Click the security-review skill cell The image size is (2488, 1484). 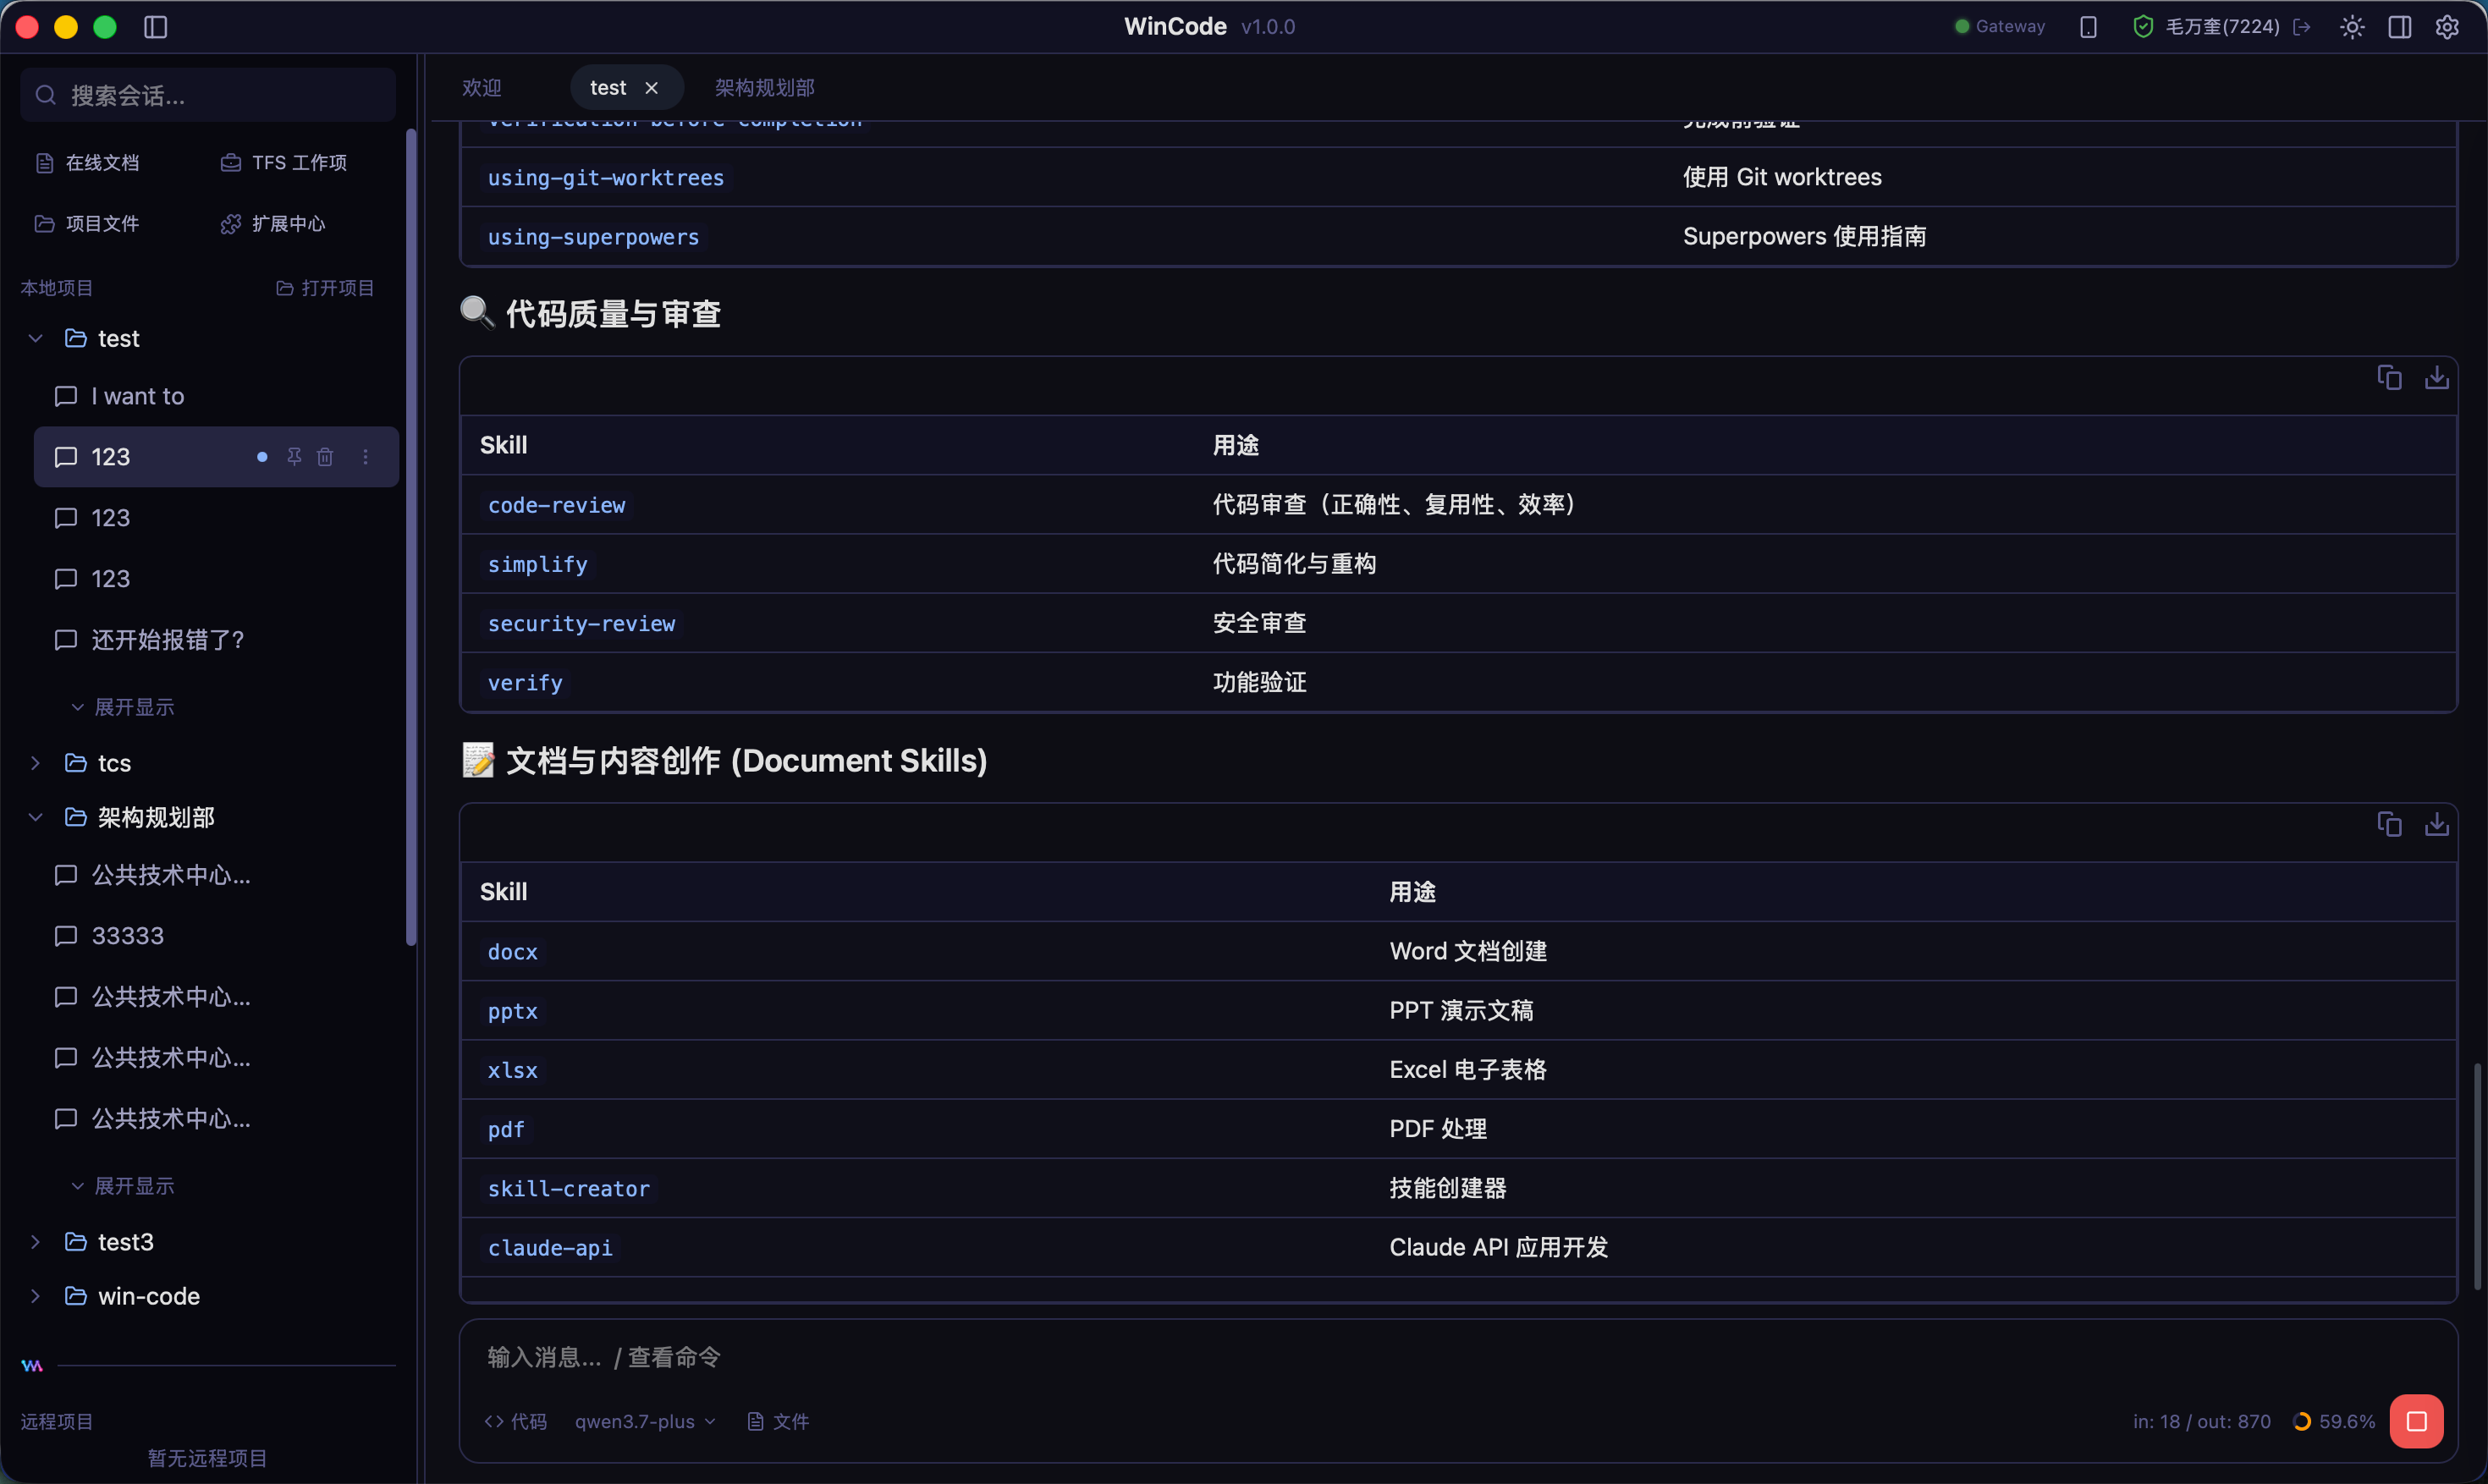[582, 623]
